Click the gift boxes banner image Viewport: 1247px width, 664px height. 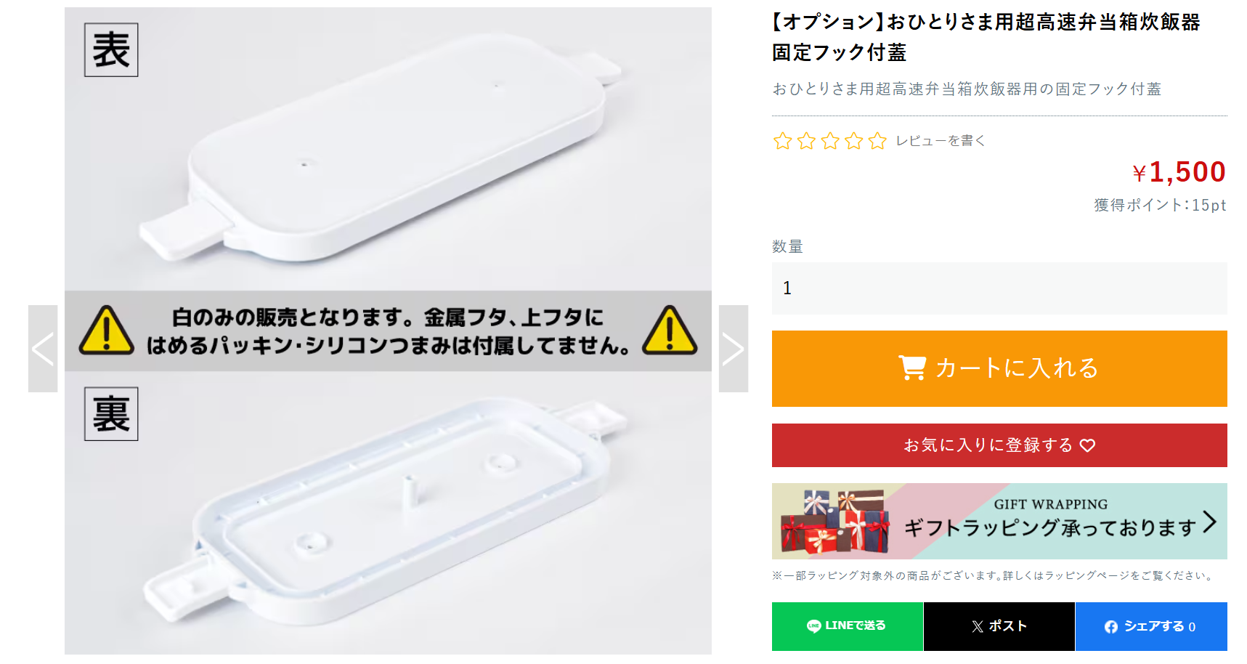tap(835, 522)
